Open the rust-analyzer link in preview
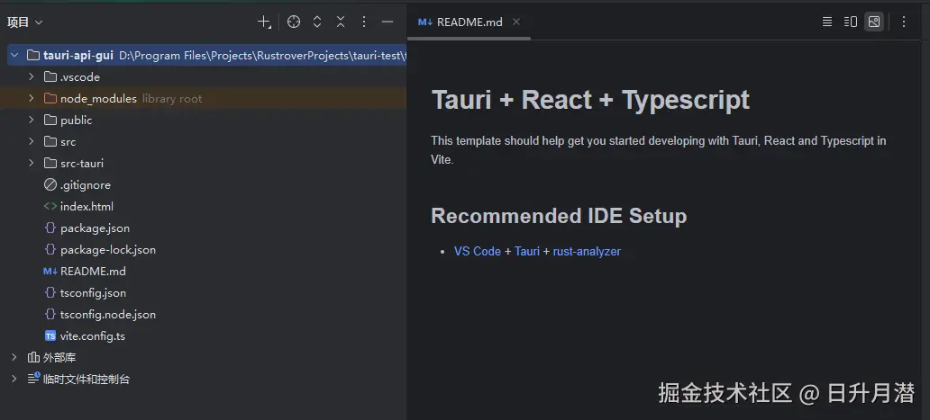The width and height of the screenshot is (930, 420). coord(587,252)
